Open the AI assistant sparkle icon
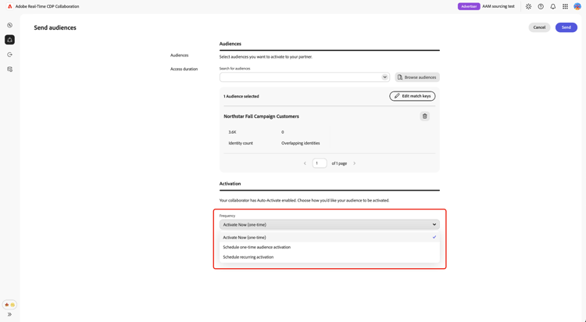Screen dimensions: 586x322 (528, 6)
